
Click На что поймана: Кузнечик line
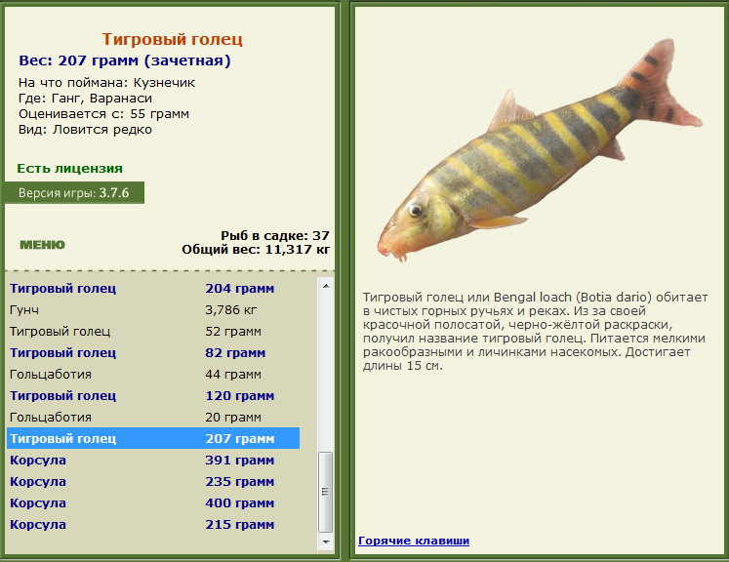tap(107, 83)
